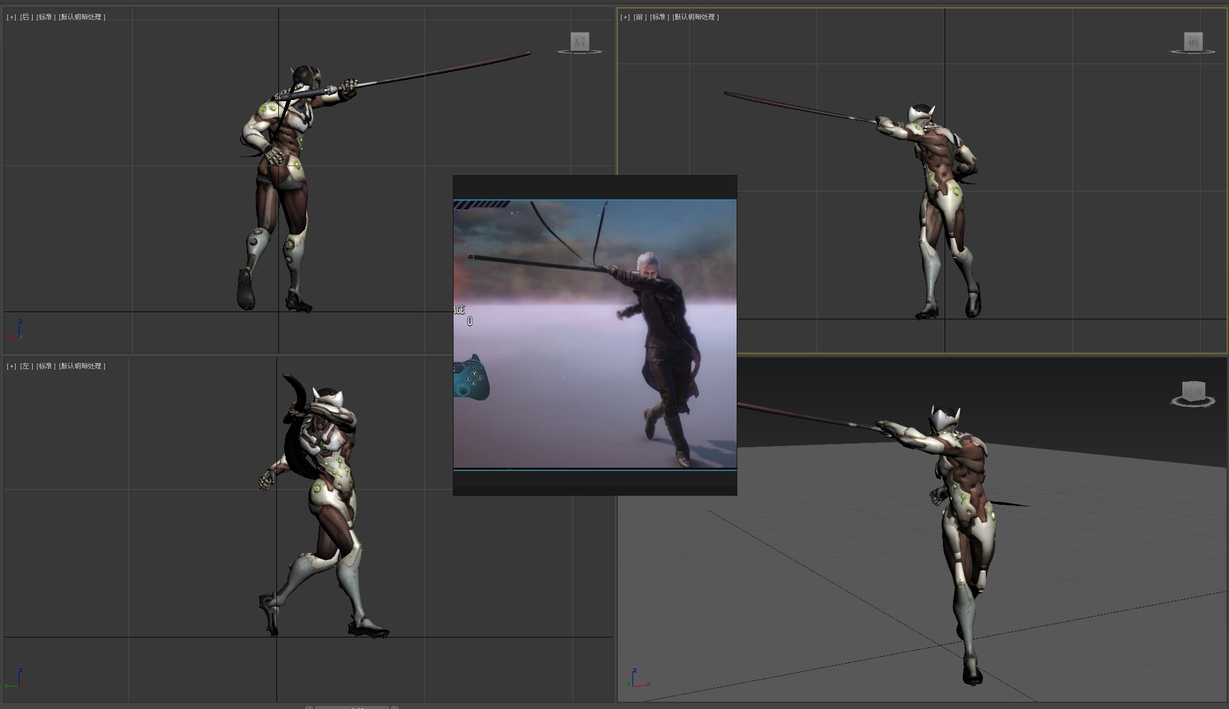Open the [+] menu of the Left (左) viewport

pyautogui.click(x=12, y=366)
